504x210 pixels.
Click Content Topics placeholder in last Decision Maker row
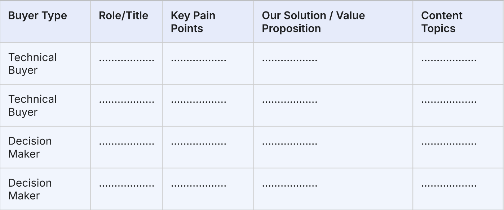tap(449, 186)
